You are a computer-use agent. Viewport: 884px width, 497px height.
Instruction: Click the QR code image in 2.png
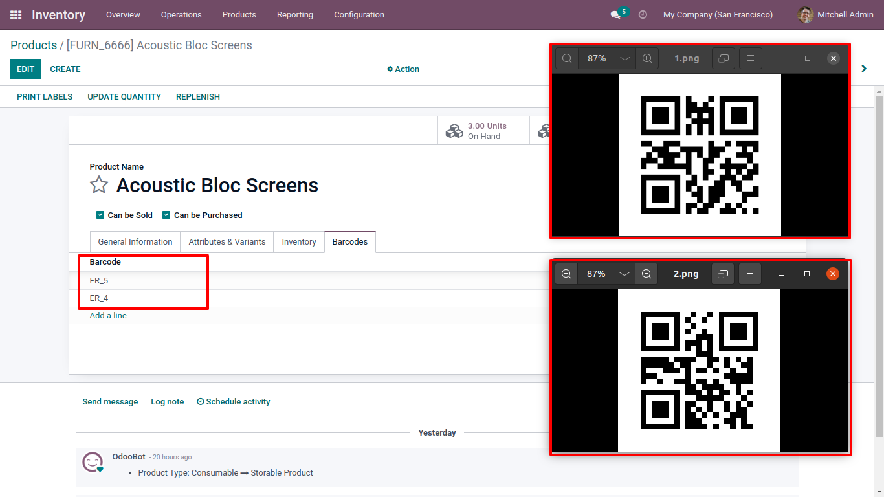[699, 370]
